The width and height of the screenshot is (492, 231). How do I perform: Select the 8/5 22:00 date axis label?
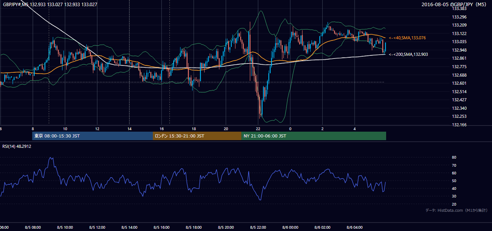point(258,227)
